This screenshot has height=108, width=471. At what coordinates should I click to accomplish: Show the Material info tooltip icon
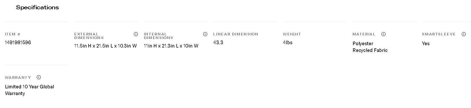(383, 34)
